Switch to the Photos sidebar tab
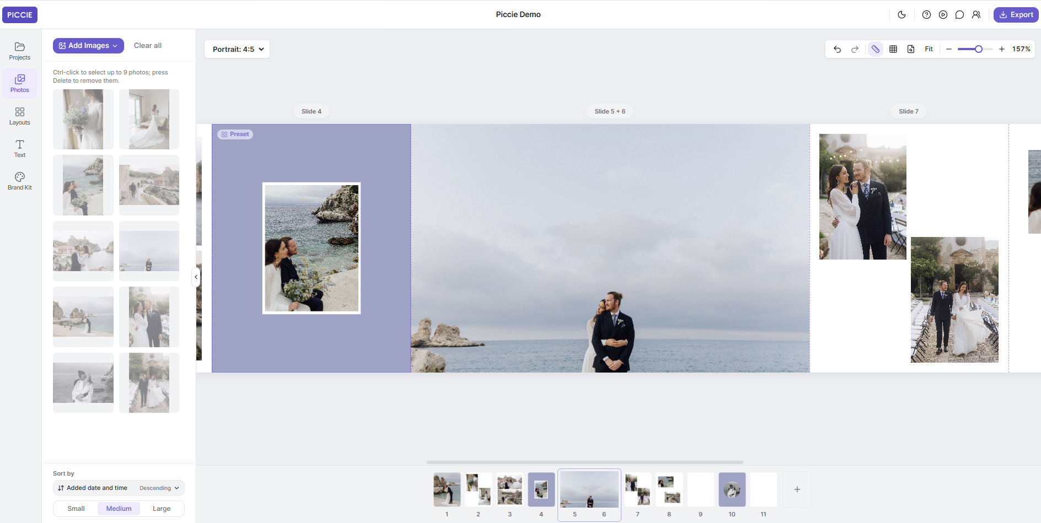The width and height of the screenshot is (1041, 523). 20,84
